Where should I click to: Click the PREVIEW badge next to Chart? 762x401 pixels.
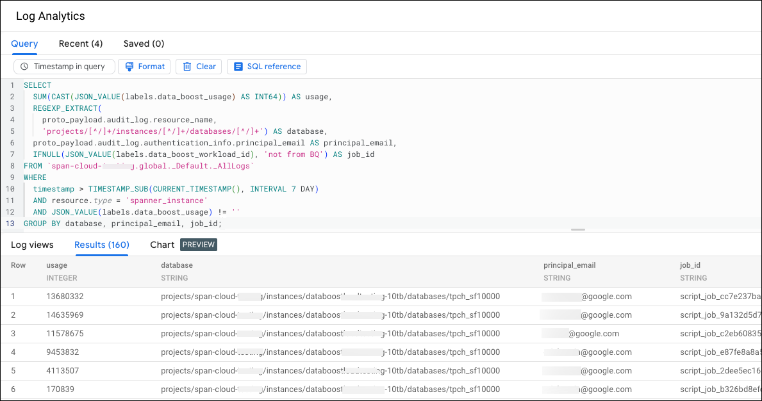198,245
